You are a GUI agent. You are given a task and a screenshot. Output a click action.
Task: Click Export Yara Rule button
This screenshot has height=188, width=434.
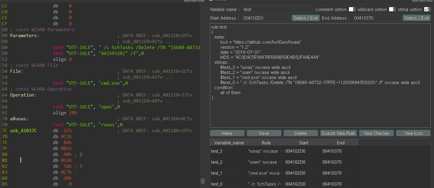pos(338,133)
